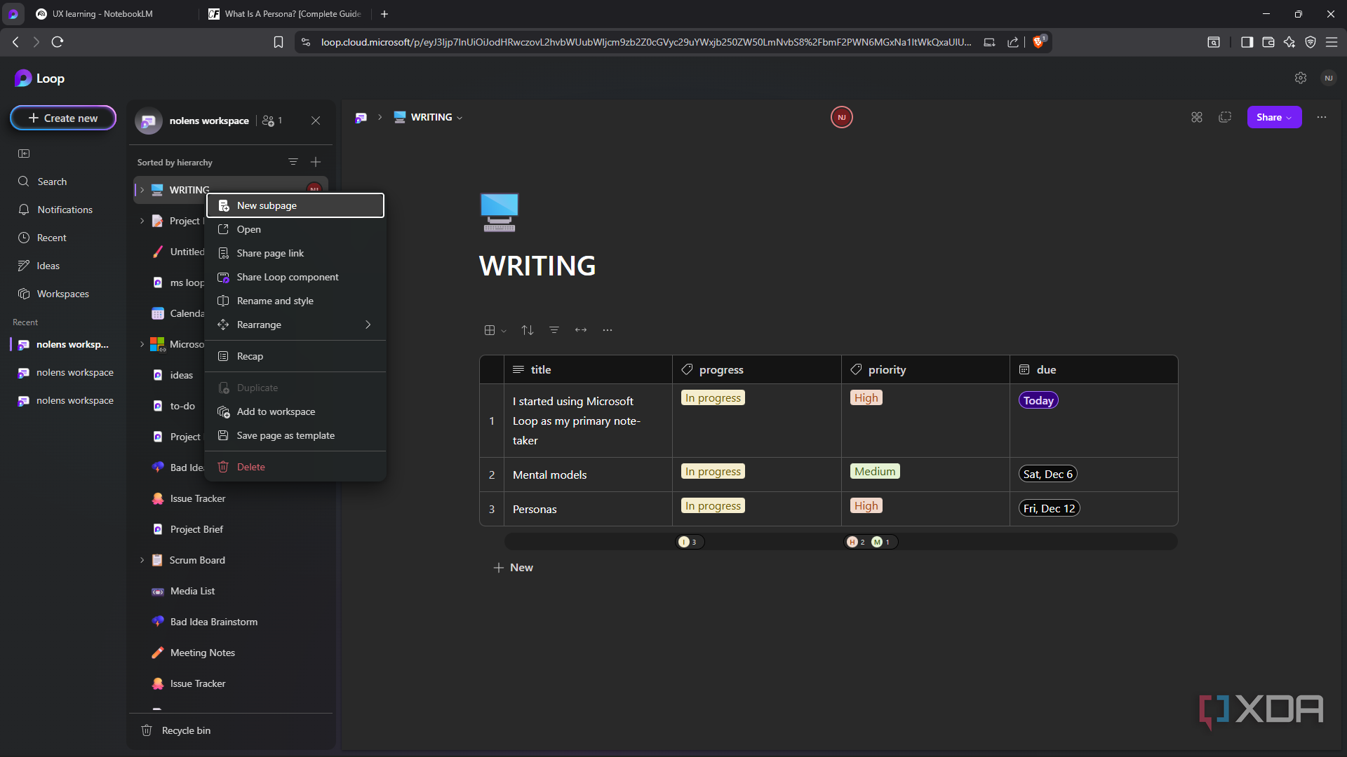Viewport: 1347px width, 757px height.
Task: Choose Delete in the context menu
Action: (250, 467)
